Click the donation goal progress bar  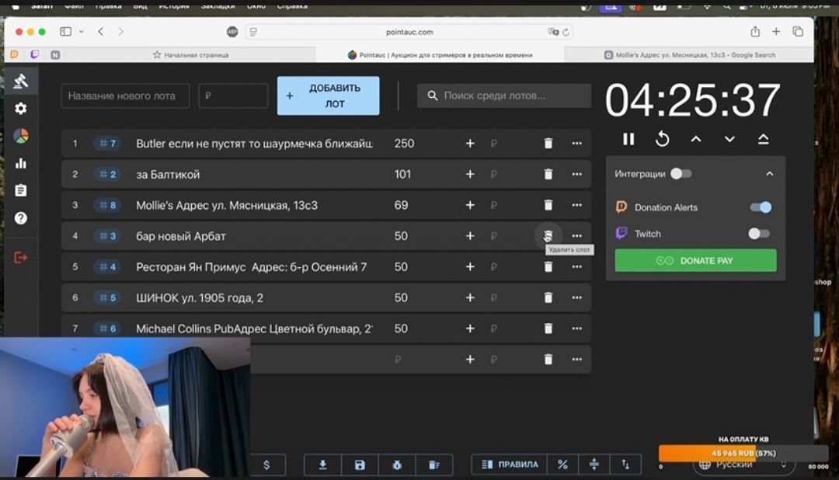[743, 454]
